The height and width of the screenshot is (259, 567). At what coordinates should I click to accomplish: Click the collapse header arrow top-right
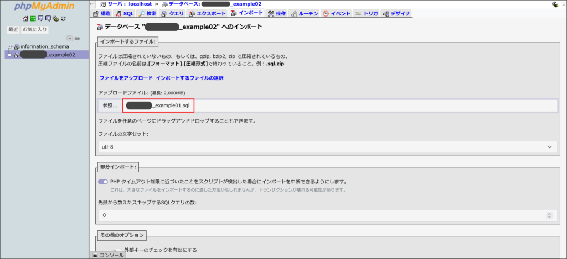pyautogui.click(x=563, y=4)
